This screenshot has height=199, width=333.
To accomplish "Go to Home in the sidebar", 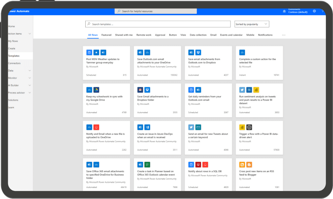I will pos(11,26).
